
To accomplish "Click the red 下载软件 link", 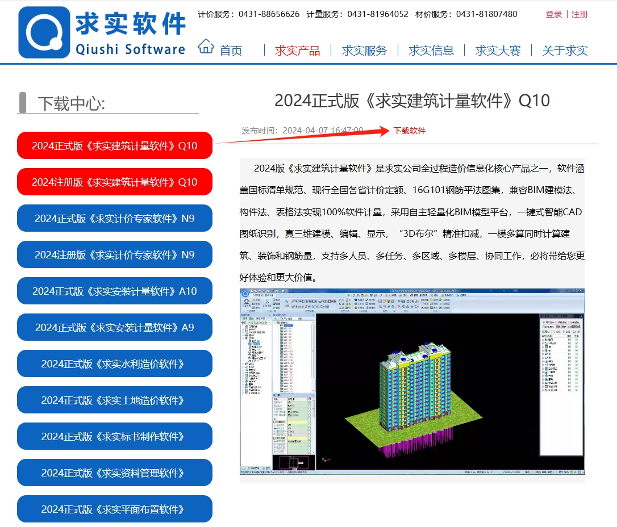I will (410, 131).
